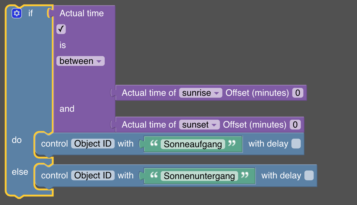Open the if block gear settings icon
This screenshot has height=205, width=357.
tap(17, 13)
